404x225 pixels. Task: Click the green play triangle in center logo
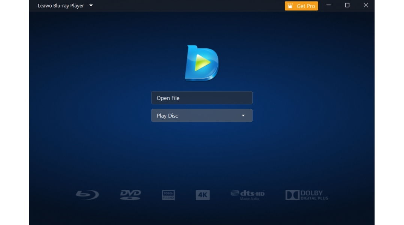[x=202, y=63]
